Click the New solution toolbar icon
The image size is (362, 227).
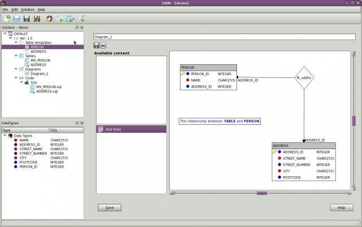tap(6, 19)
